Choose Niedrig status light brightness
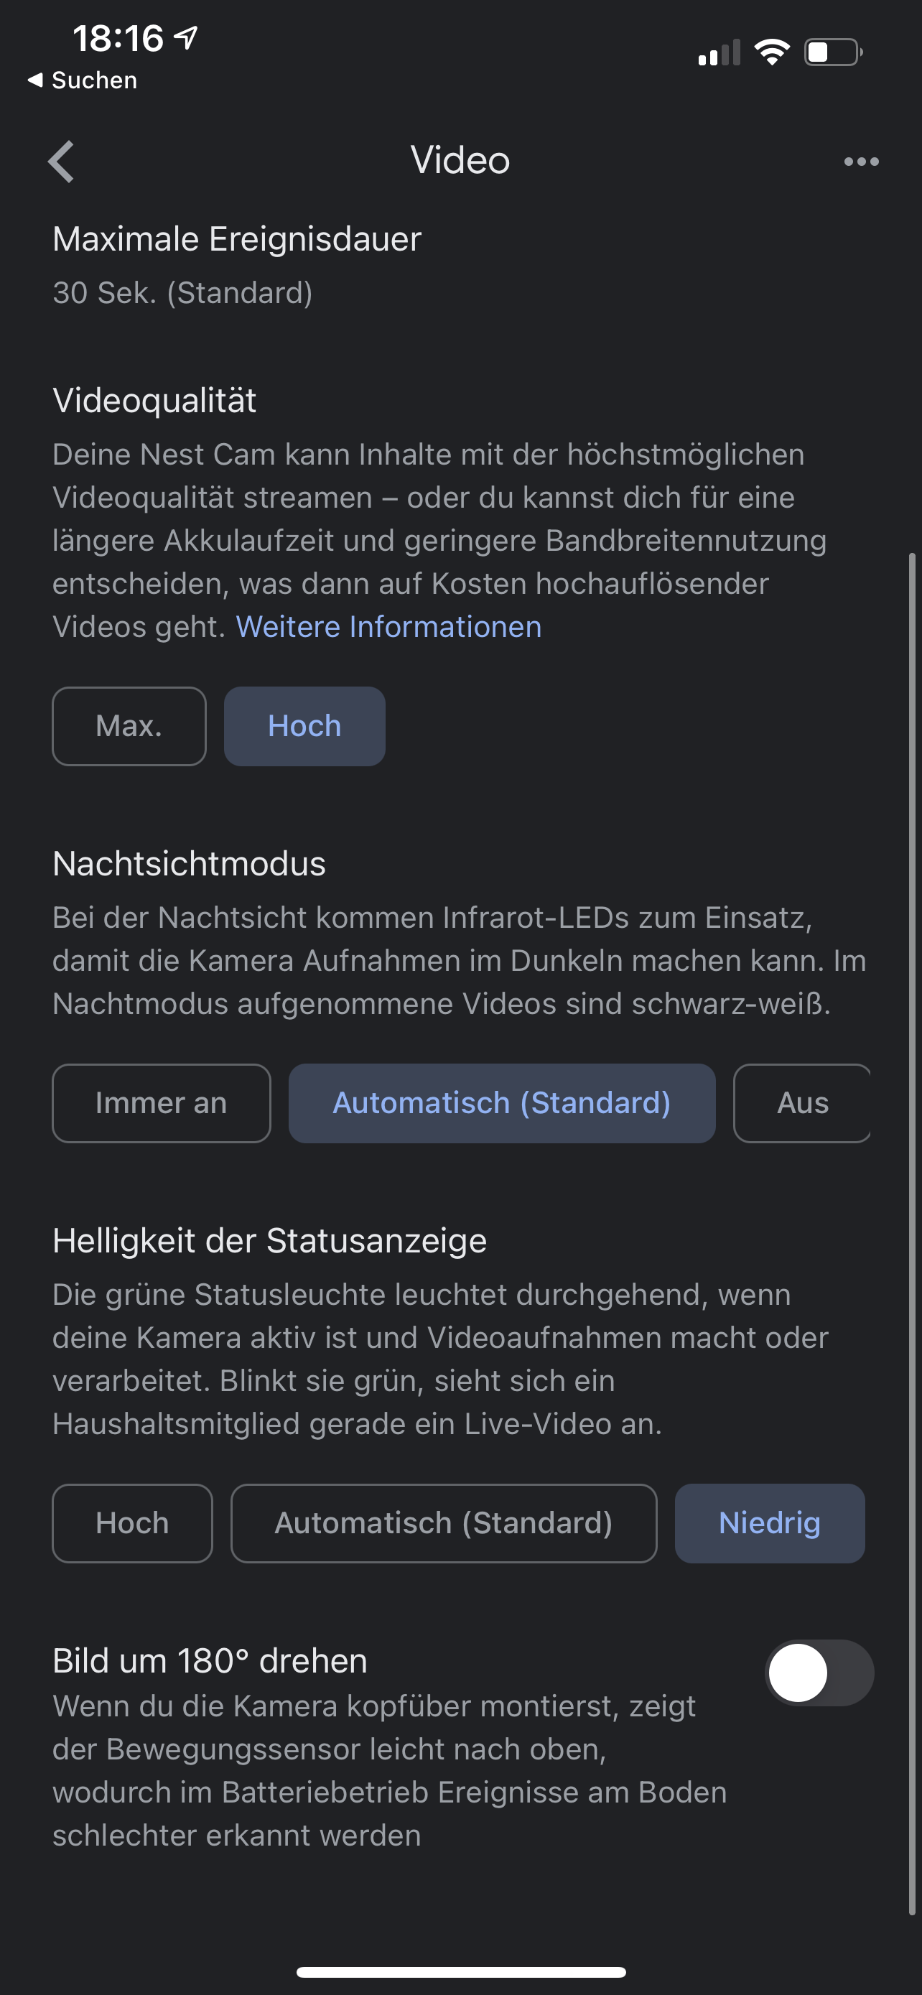This screenshot has width=922, height=1995. [770, 1522]
